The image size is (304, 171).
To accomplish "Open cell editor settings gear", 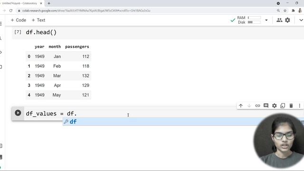I will click(275, 105).
